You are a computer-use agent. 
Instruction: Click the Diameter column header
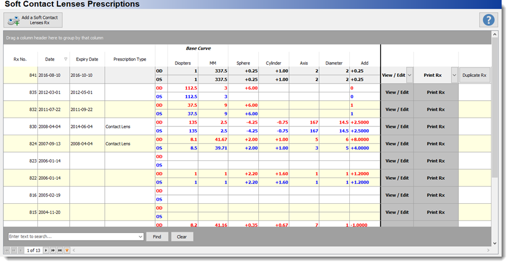[x=334, y=63]
